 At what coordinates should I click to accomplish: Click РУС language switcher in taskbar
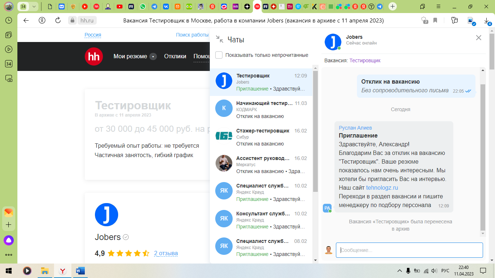[445, 270]
